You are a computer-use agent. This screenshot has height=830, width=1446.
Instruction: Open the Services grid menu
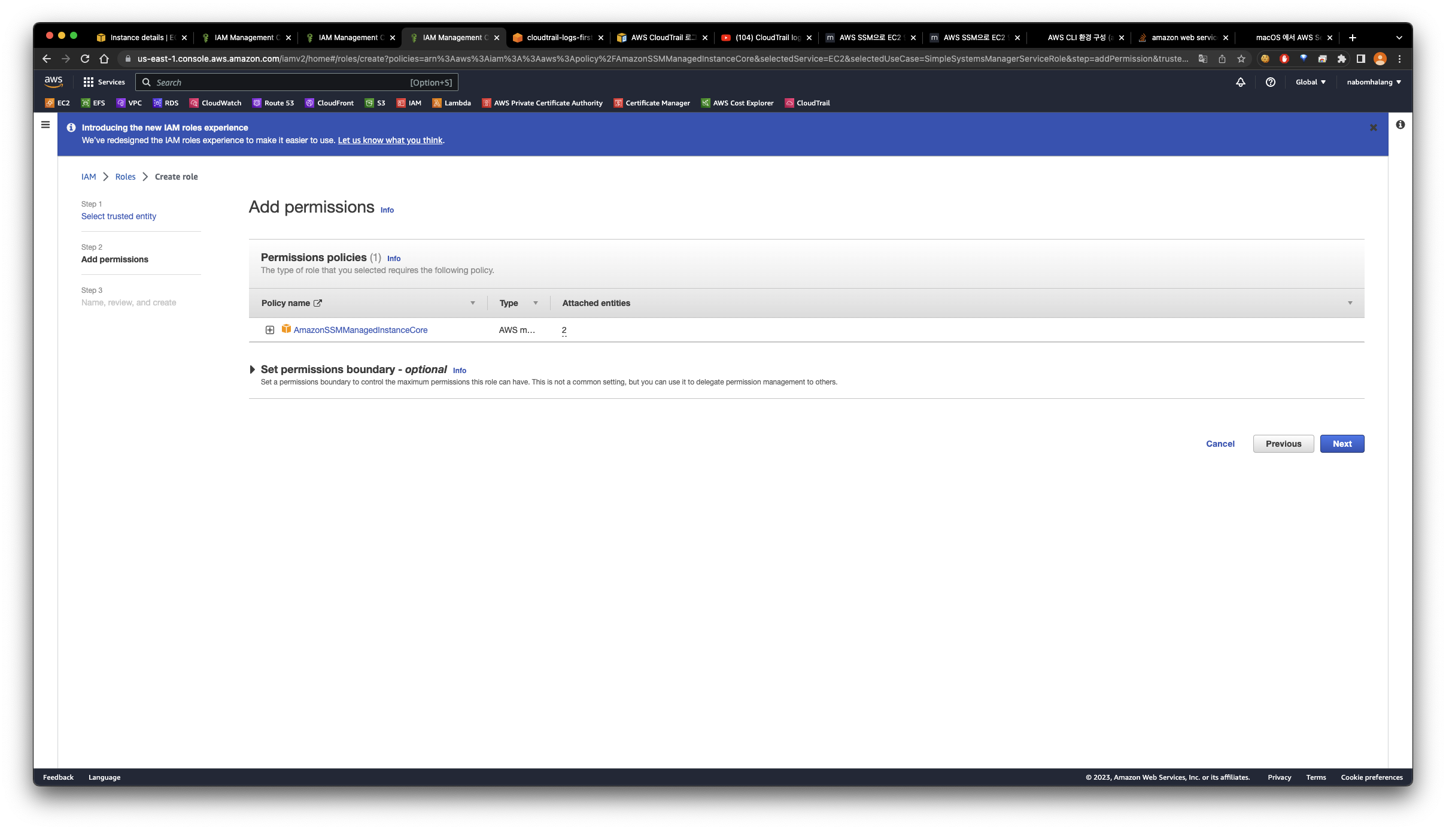[x=104, y=82]
